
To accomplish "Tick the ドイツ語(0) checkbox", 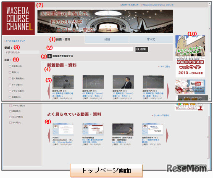I will (x=10, y=85).
